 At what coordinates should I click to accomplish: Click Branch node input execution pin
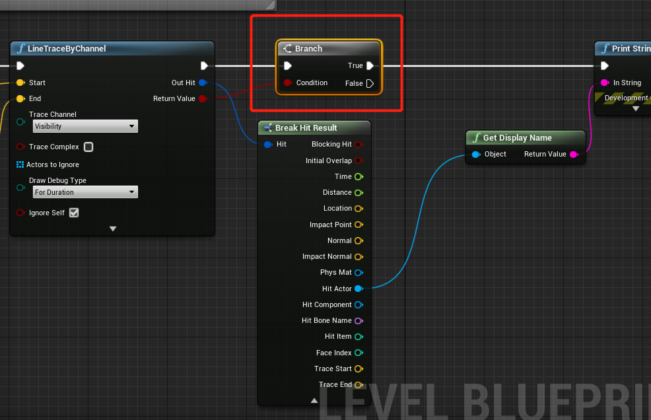[x=288, y=65]
